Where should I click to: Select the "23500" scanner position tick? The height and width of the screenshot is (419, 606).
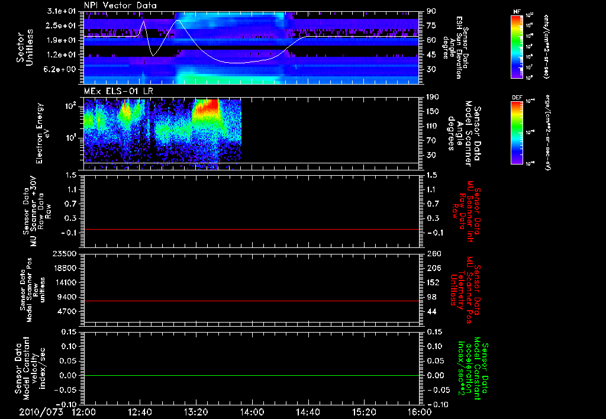click(x=64, y=253)
